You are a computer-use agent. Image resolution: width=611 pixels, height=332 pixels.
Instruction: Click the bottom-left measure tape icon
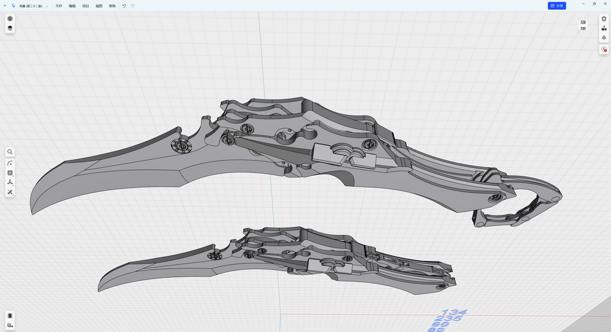click(x=10, y=325)
